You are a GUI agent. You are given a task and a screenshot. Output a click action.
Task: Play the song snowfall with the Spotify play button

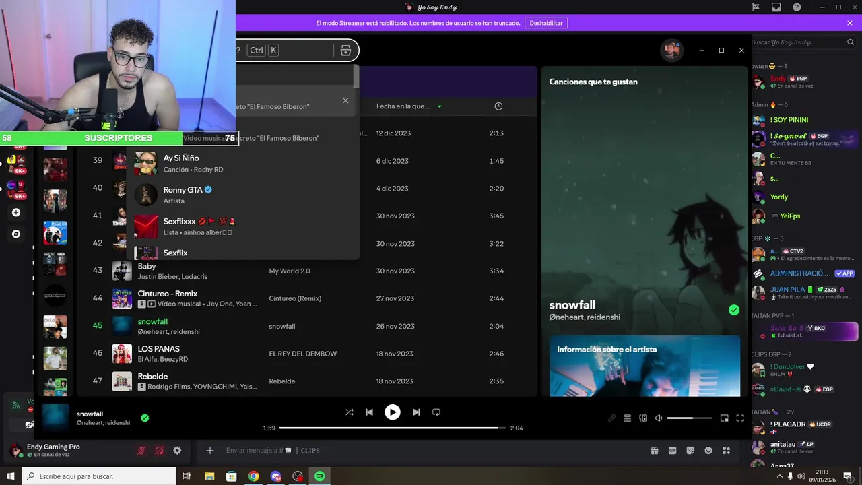[393, 412]
